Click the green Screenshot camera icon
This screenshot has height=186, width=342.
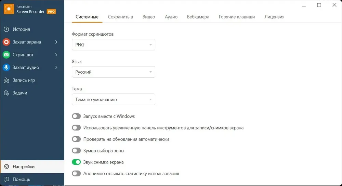point(6,55)
